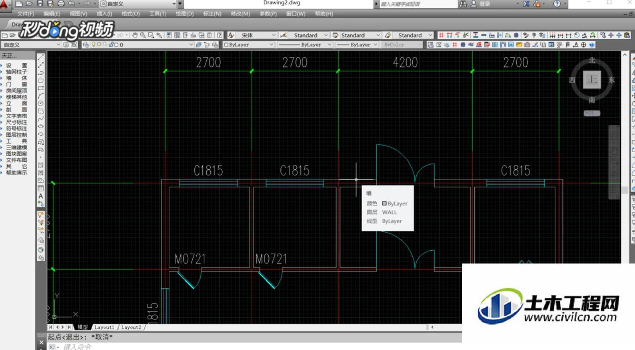635x350 pixels.
Task: Open the 文件(F) menu
Action: pyautogui.click(x=25, y=14)
